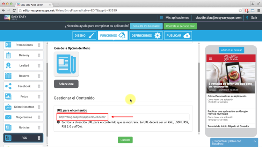Click the sidebar list scrollbar
Screen dimensions: 262x147
pyautogui.click(x=47, y=100)
